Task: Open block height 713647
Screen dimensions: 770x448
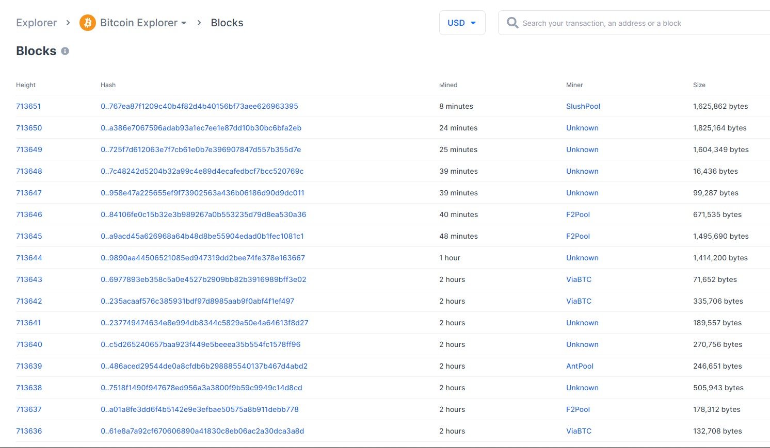Action: point(29,193)
